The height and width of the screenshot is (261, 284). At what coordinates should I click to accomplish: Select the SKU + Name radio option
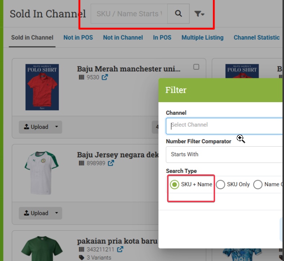(x=175, y=184)
